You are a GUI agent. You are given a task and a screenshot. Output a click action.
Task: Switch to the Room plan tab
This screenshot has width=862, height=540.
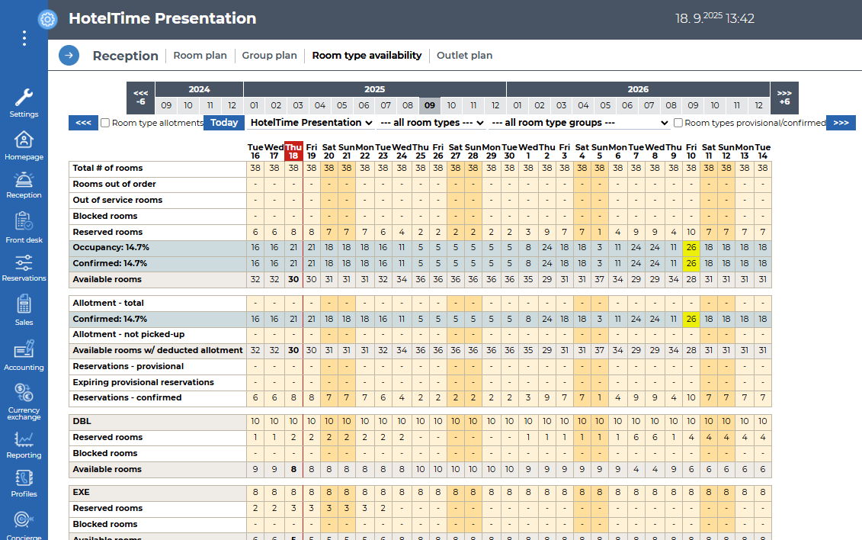200,55
